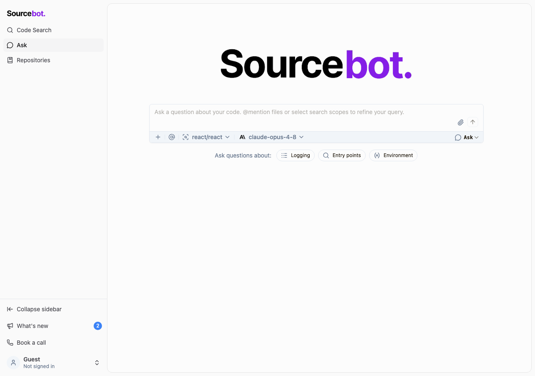Click the 'Ask questions about:' label
Image resolution: width=535 pixels, height=376 pixels.
(243, 155)
